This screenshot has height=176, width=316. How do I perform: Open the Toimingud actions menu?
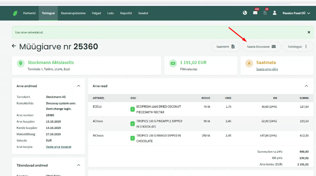298,47
